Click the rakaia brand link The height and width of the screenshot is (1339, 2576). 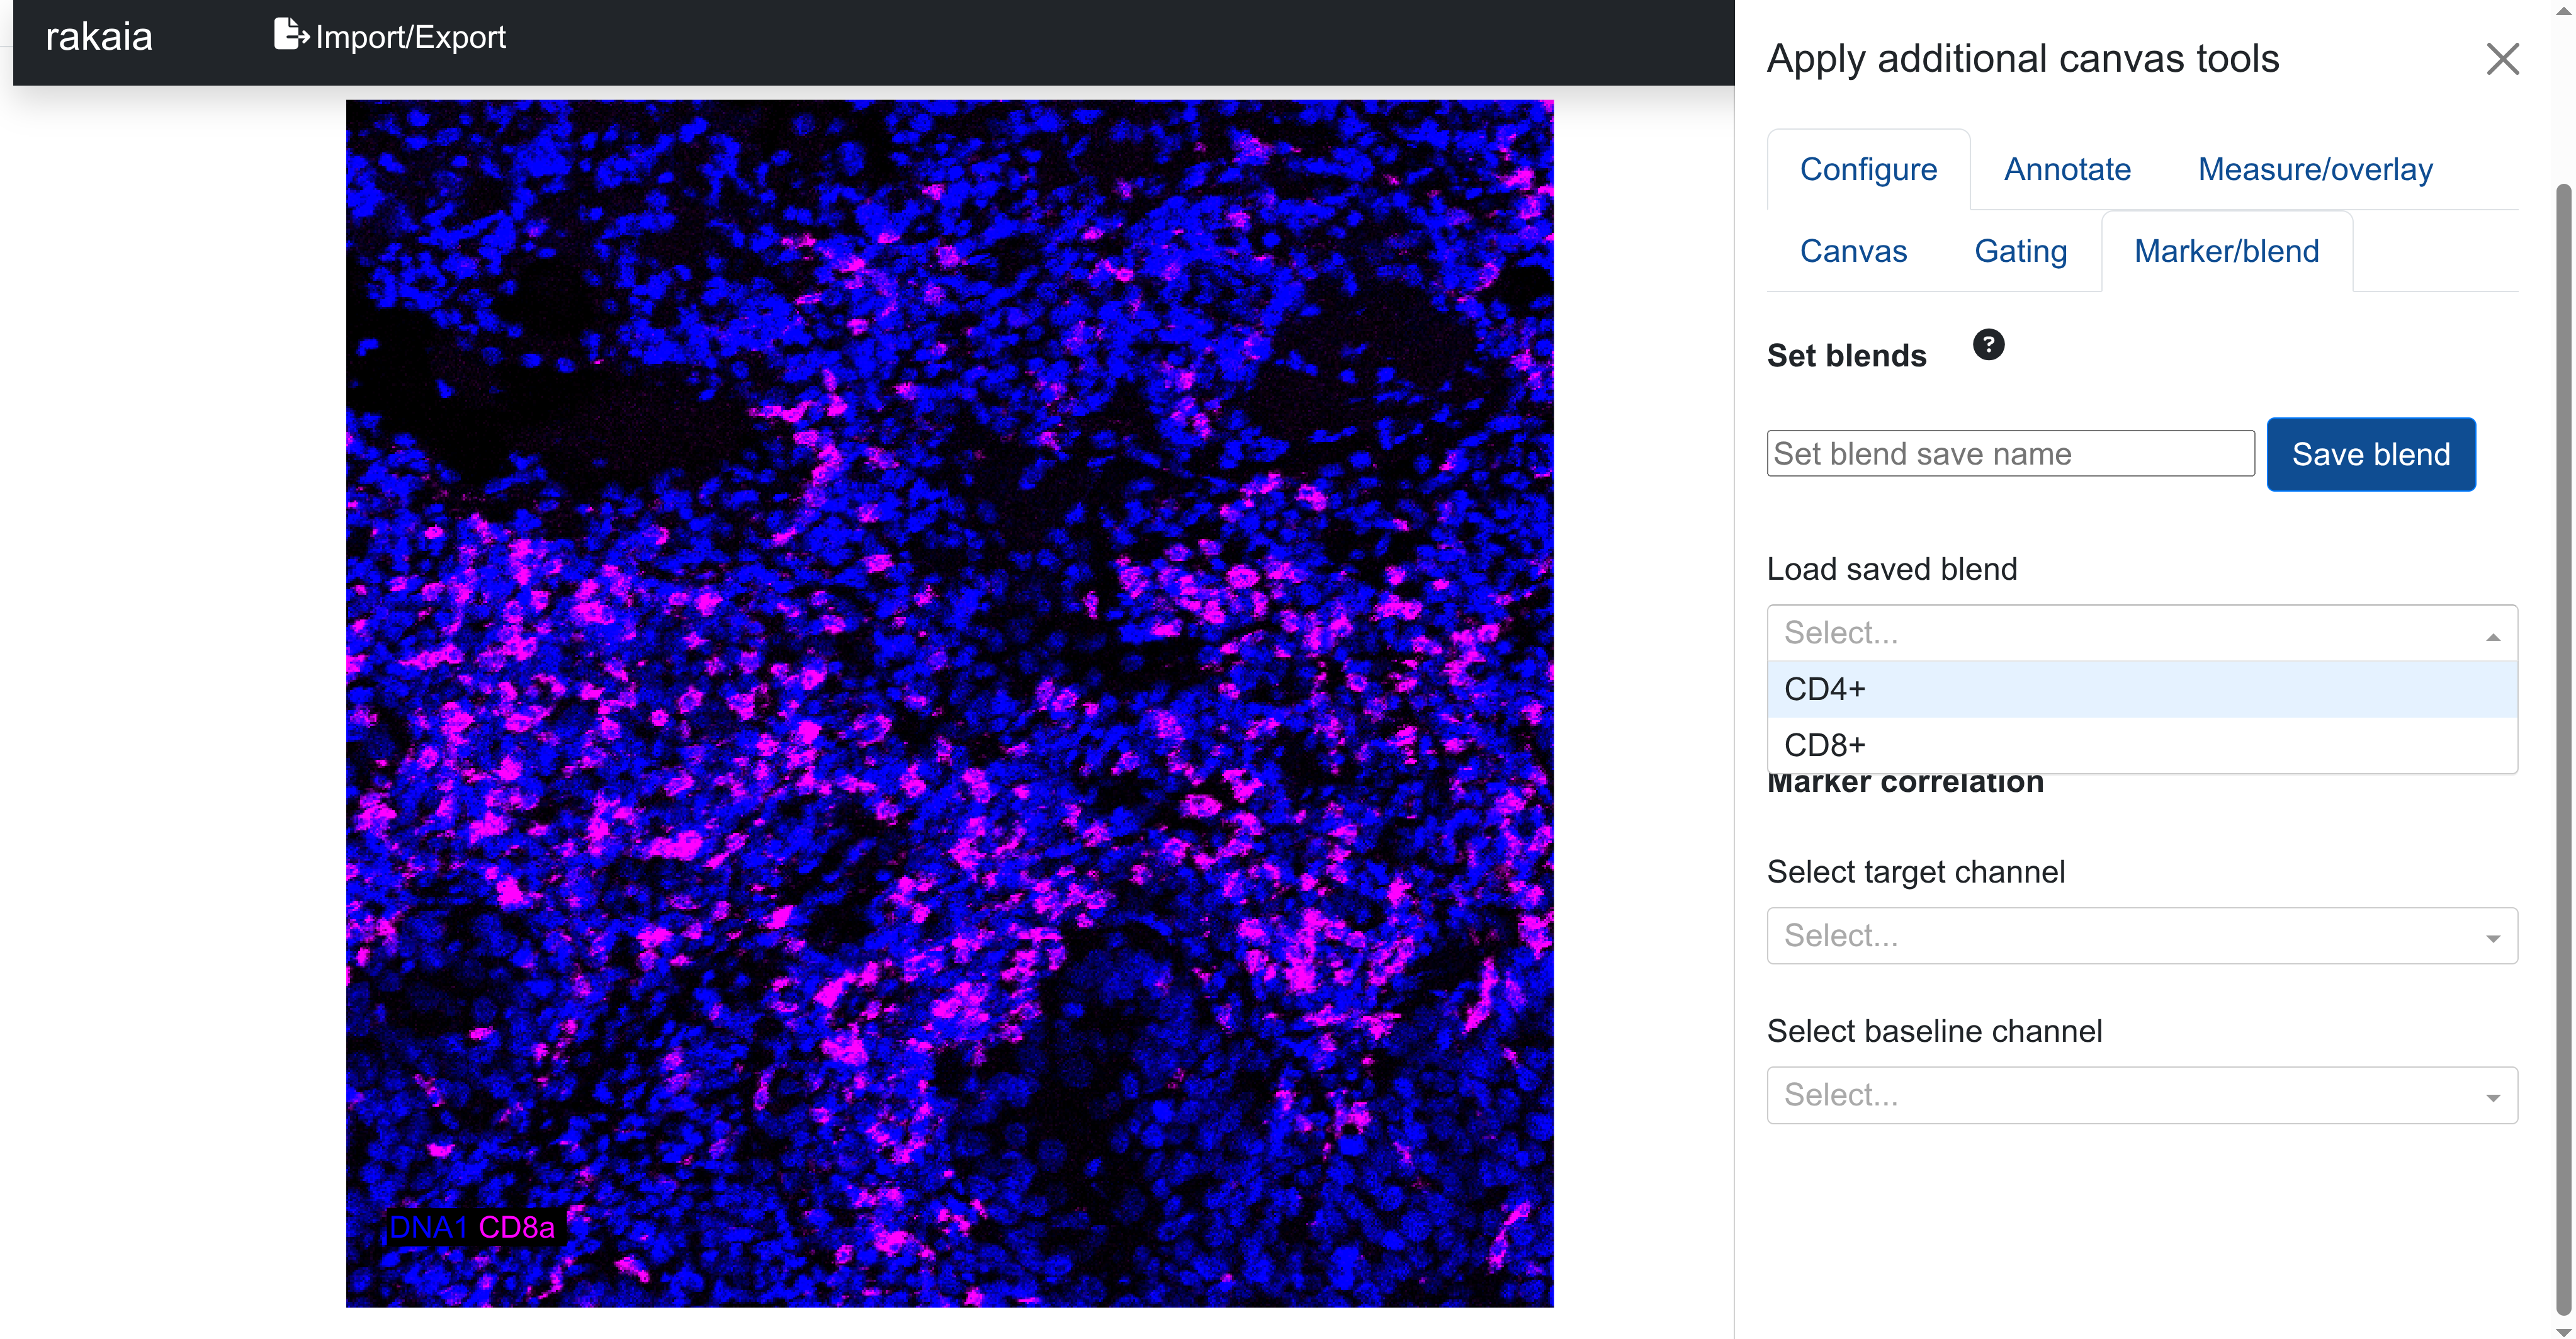click(x=99, y=37)
